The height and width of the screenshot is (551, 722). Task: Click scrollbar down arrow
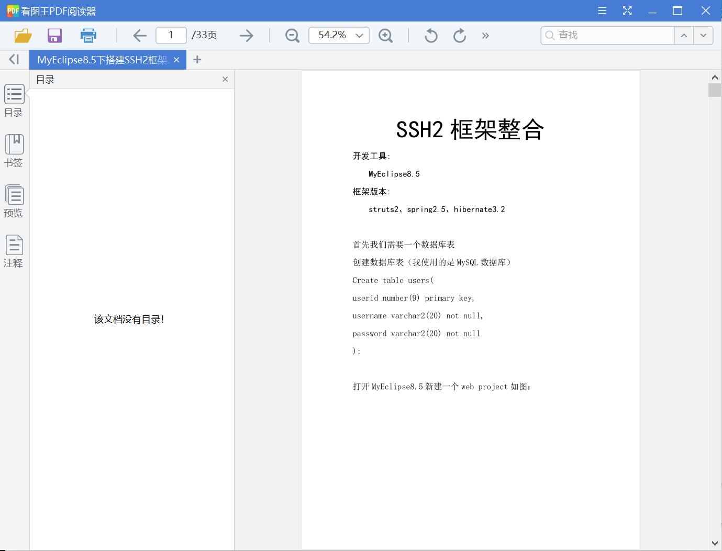715,543
